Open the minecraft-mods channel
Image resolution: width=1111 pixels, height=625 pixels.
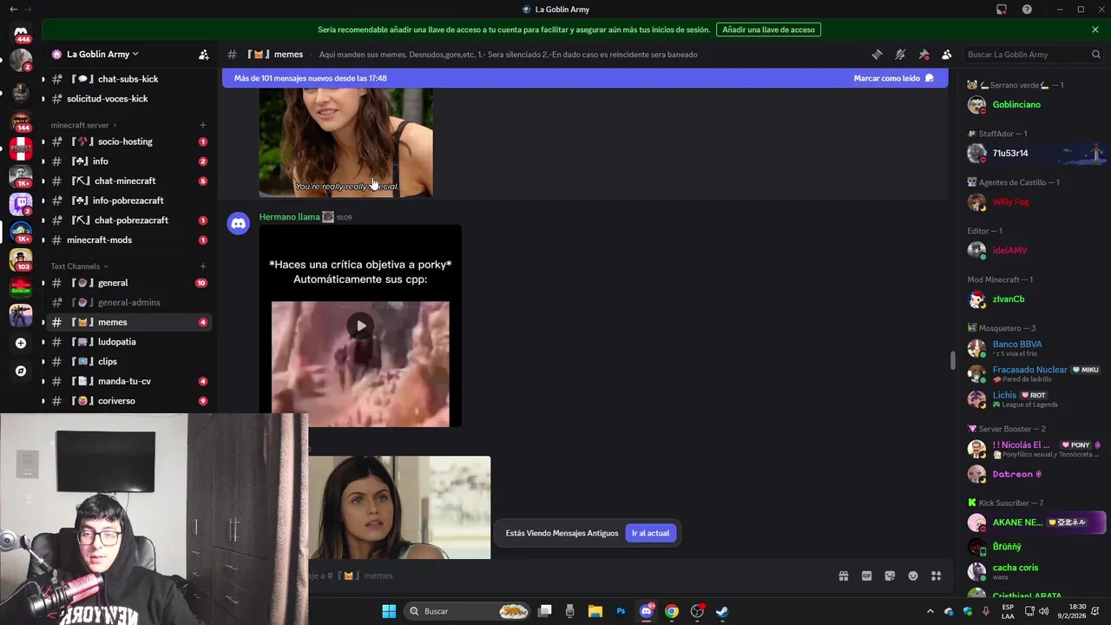point(128,240)
